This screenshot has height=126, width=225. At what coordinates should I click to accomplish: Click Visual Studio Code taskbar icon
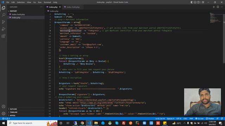(89, 123)
